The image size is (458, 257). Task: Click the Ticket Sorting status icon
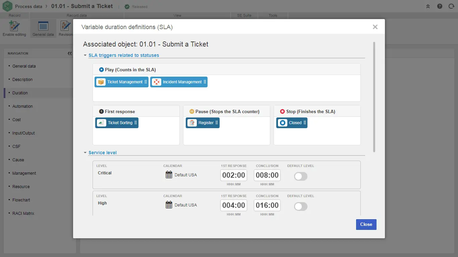102,123
